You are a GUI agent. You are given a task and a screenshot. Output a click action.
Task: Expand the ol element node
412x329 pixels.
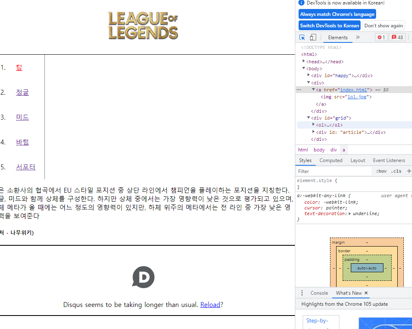(x=313, y=124)
